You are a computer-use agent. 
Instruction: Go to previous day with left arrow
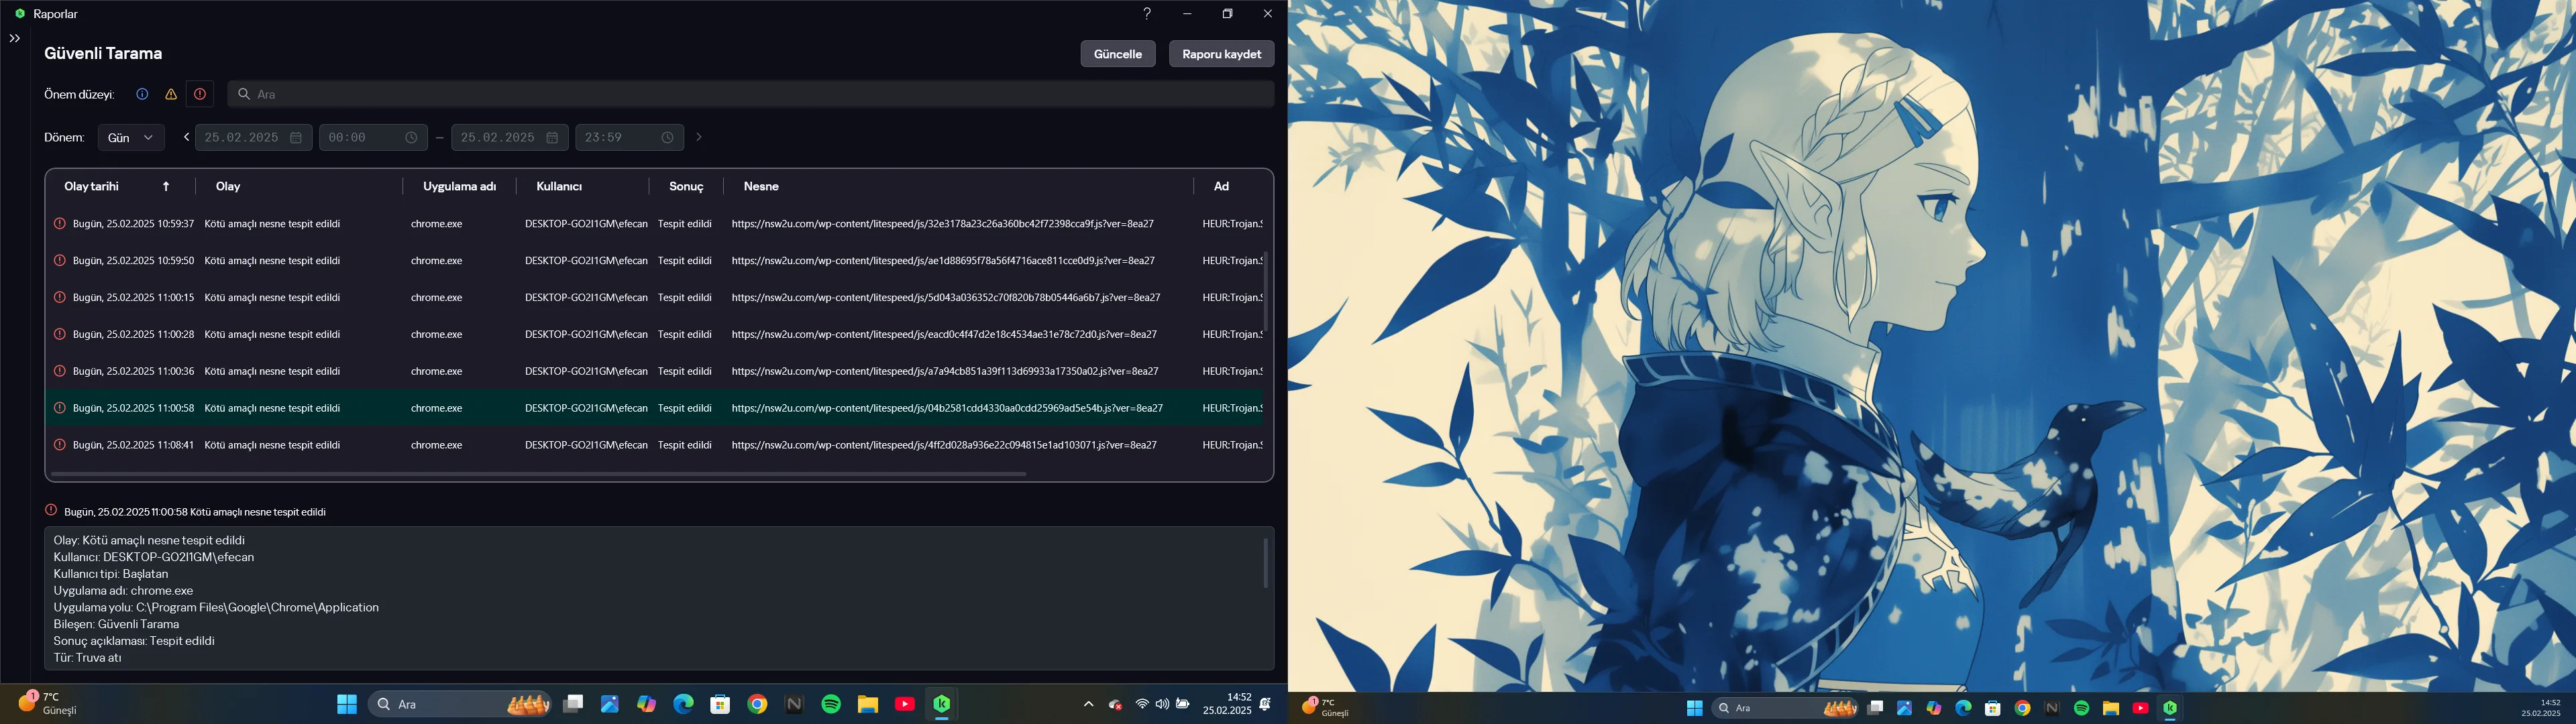click(x=186, y=137)
